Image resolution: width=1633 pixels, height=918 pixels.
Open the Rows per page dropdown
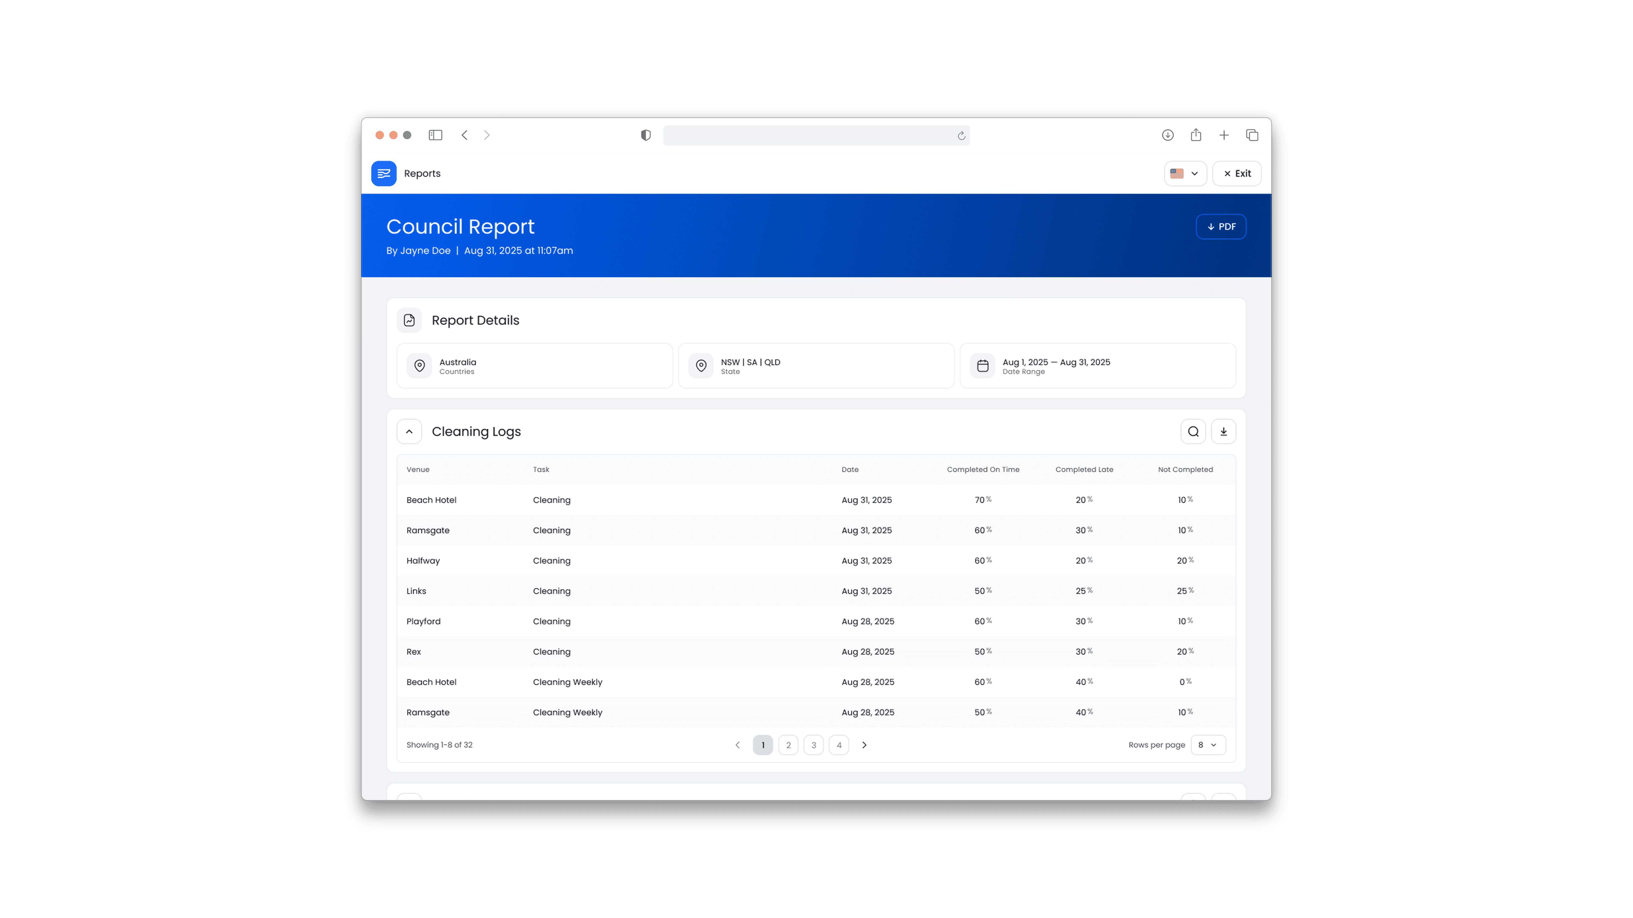tap(1208, 745)
